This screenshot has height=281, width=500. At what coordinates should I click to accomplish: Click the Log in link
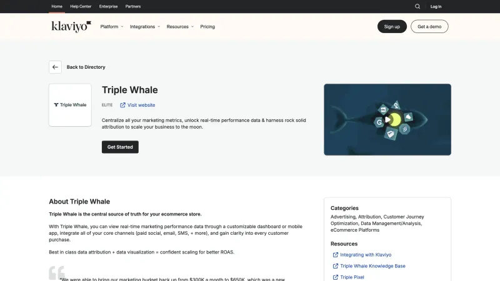point(436,6)
